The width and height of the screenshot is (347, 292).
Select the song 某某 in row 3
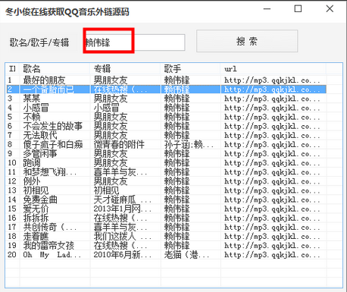pos(32,99)
